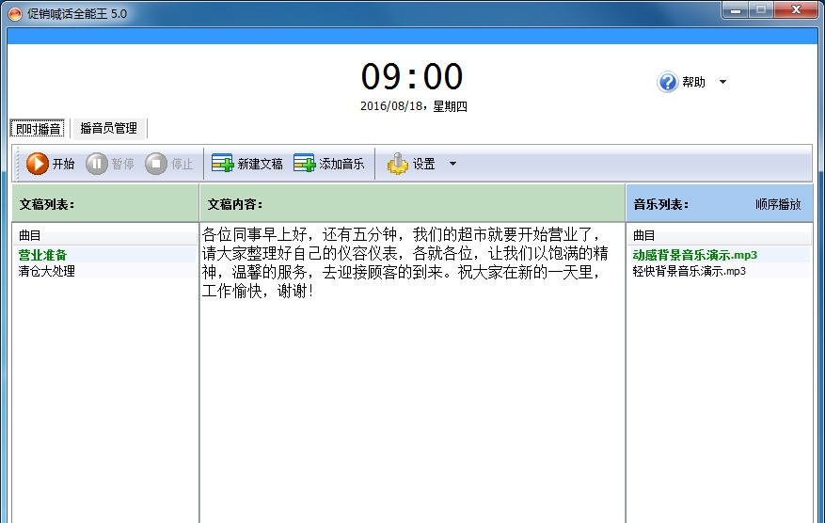This screenshot has height=523, width=825.
Task: Close the 促销喊话全能王 window
Action: pyautogui.click(x=796, y=10)
